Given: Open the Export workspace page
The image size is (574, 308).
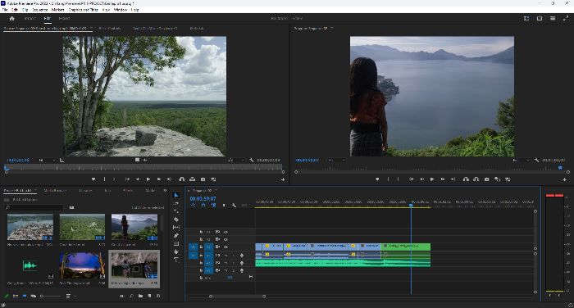Looking at the screenshot, I should pyautogui.click(x=64, y=18).
